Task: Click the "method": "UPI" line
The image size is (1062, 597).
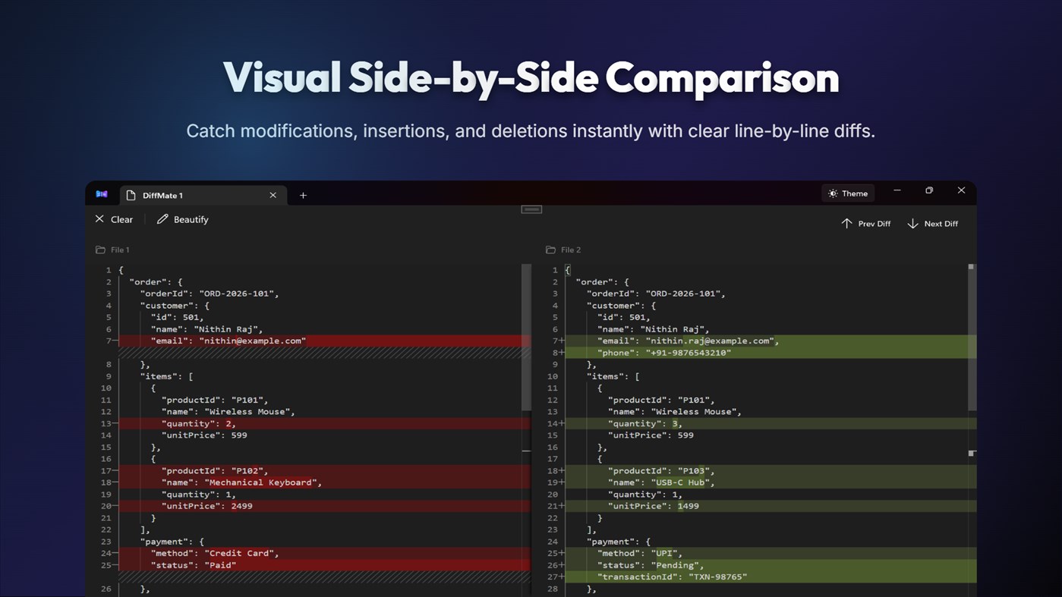Action: pos(771,553)
